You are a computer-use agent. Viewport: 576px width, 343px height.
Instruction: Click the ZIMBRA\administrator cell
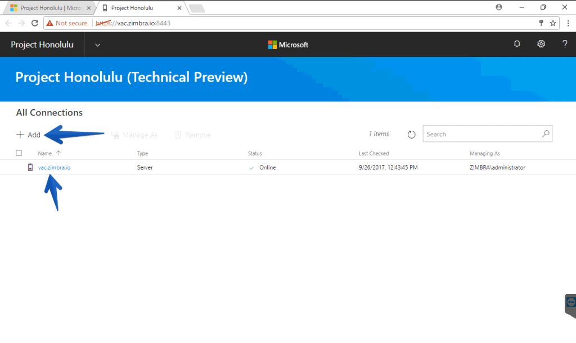[x=497, y=167]
